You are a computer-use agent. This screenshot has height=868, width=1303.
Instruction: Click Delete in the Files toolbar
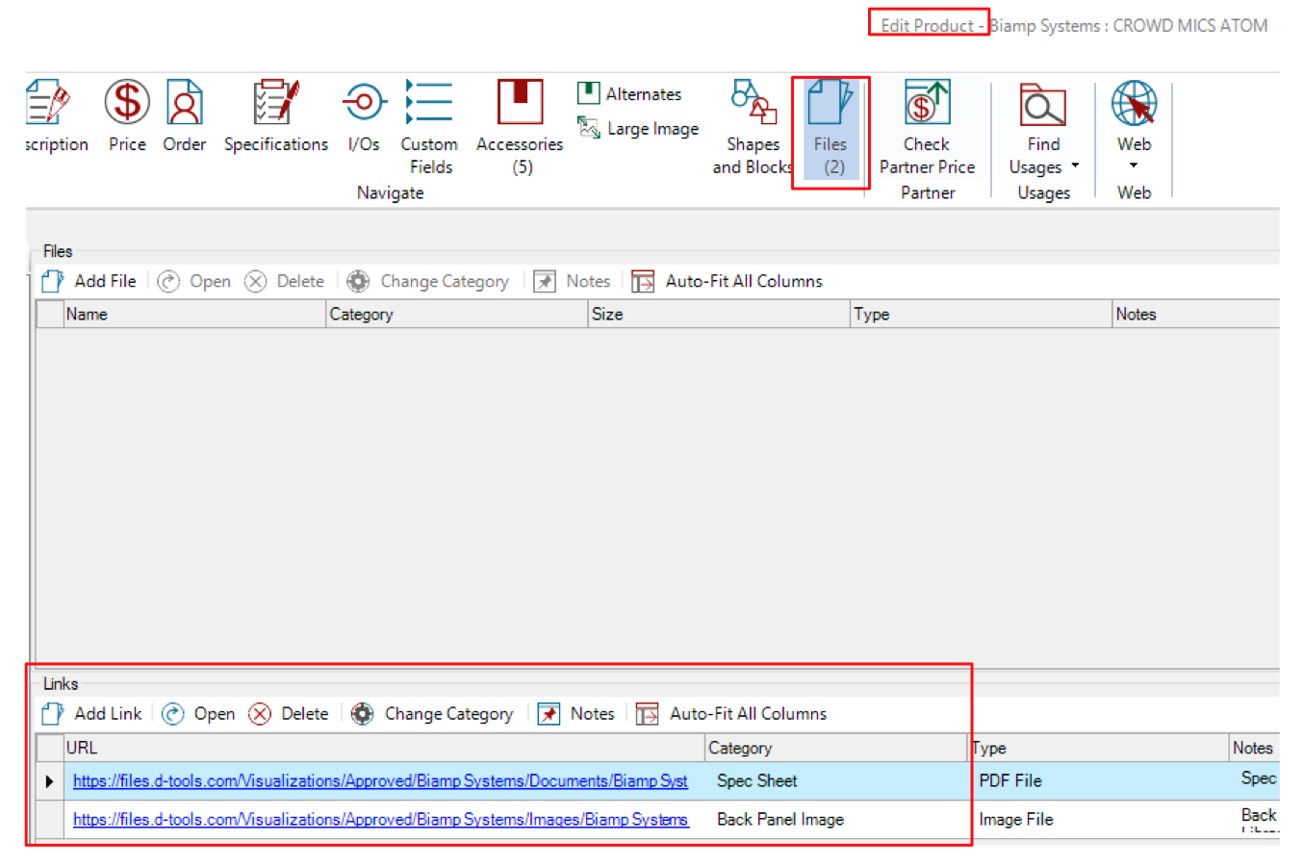coord(285,281)
